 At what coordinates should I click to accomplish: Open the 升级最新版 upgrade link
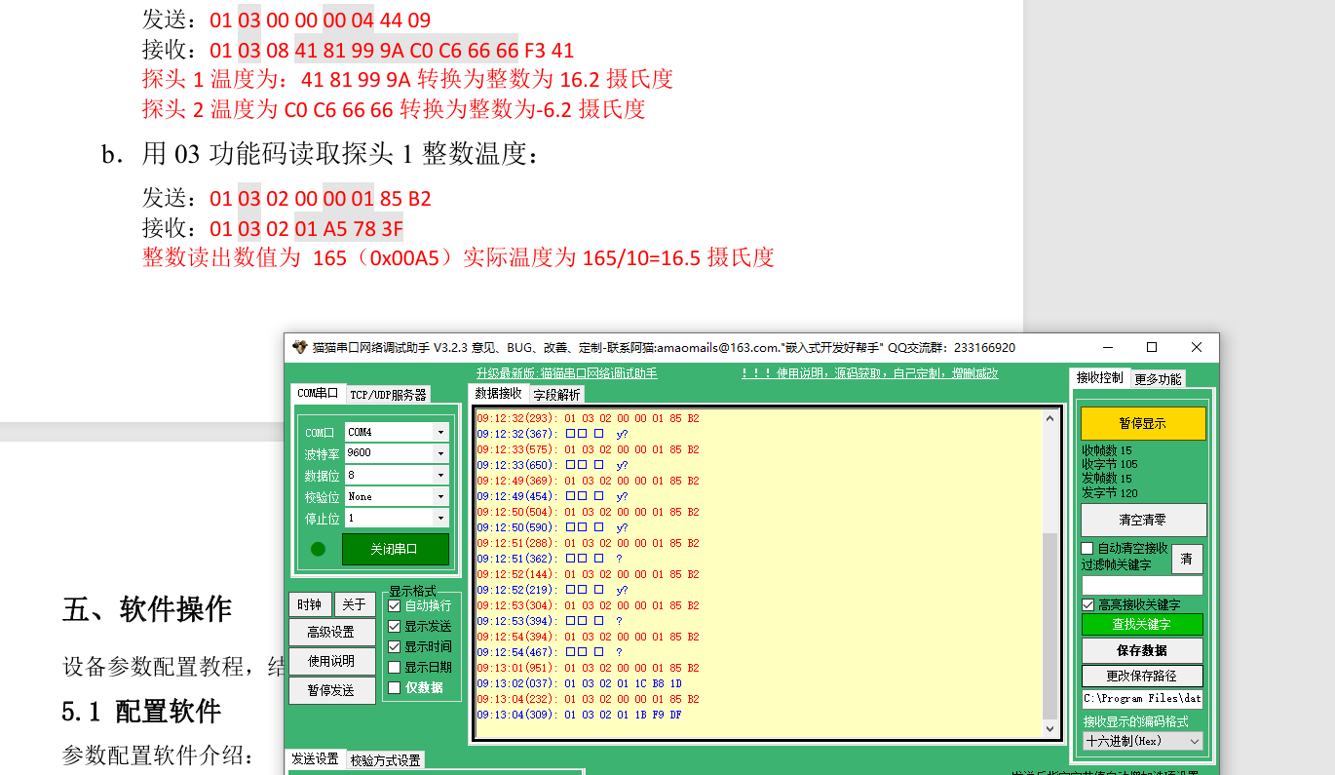click(566, 373)
